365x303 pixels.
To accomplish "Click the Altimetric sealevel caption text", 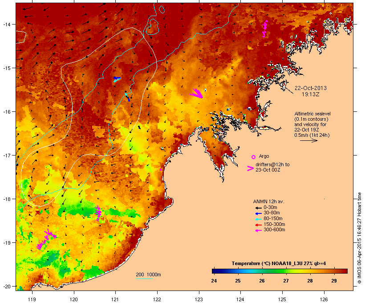I will coord(312,124).
